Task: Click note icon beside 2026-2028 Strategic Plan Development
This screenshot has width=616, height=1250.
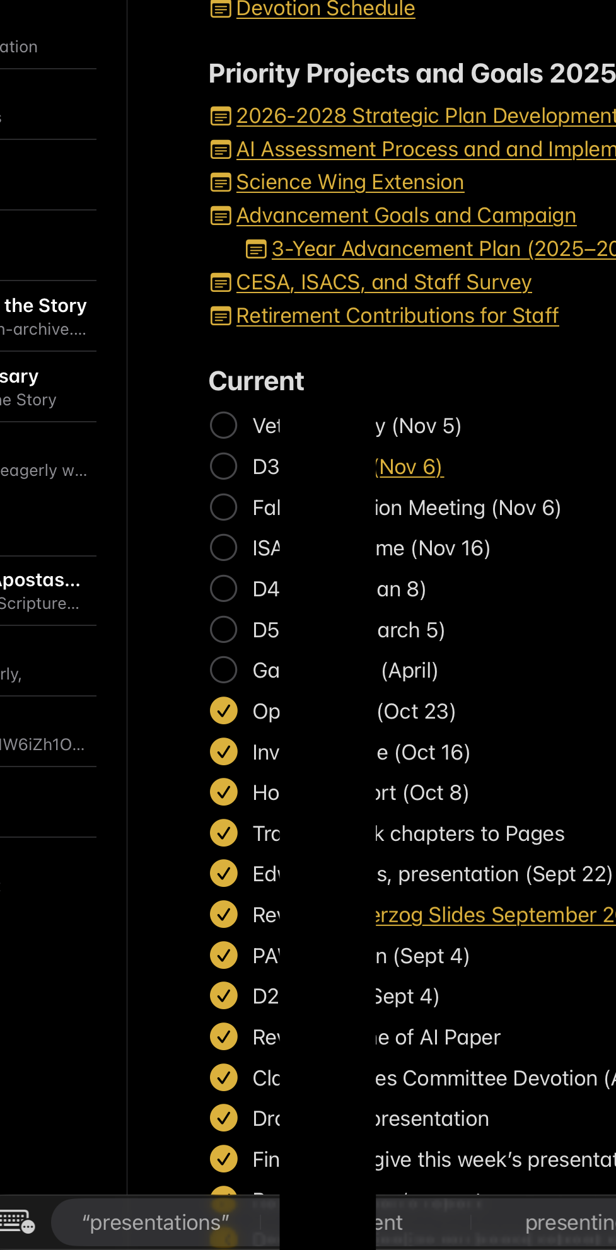Action: pyautogui.click(x=220, y=117)
